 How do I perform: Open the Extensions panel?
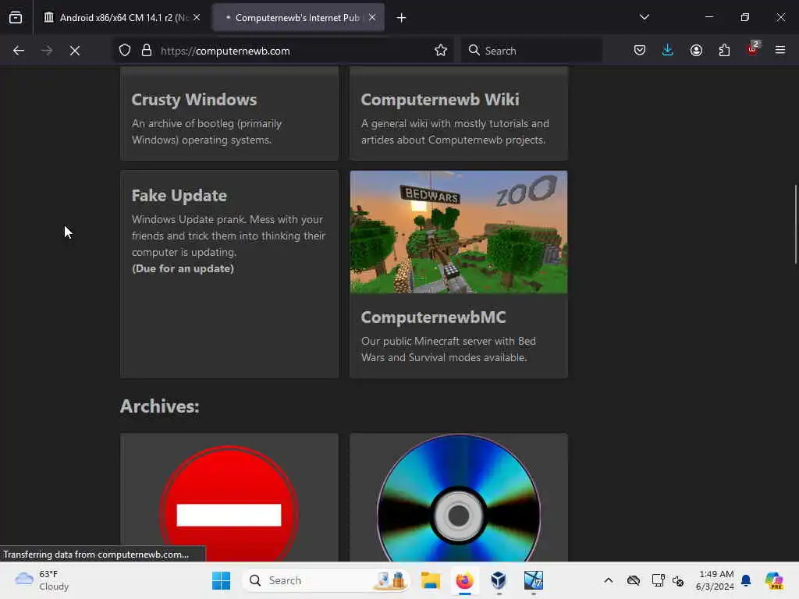coord(724,51)
